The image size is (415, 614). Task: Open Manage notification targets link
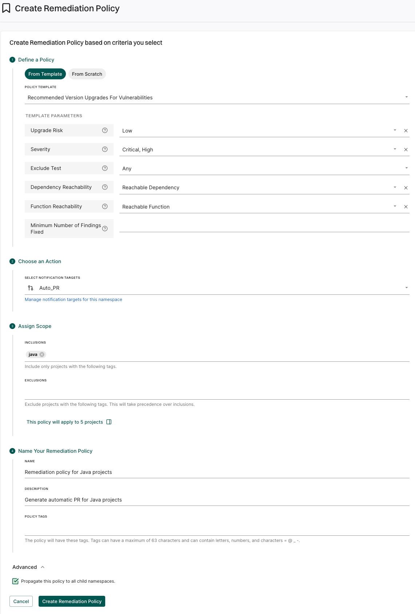(x=74, y=300)
